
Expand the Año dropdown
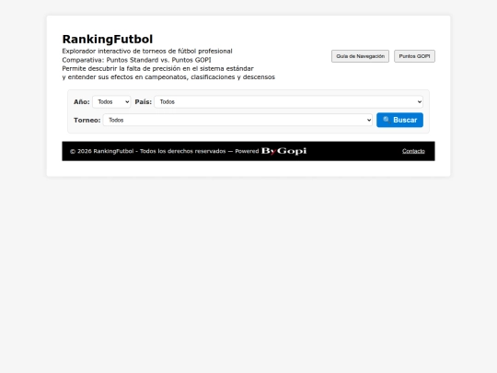pyautogui.click(x=111, y=102)
